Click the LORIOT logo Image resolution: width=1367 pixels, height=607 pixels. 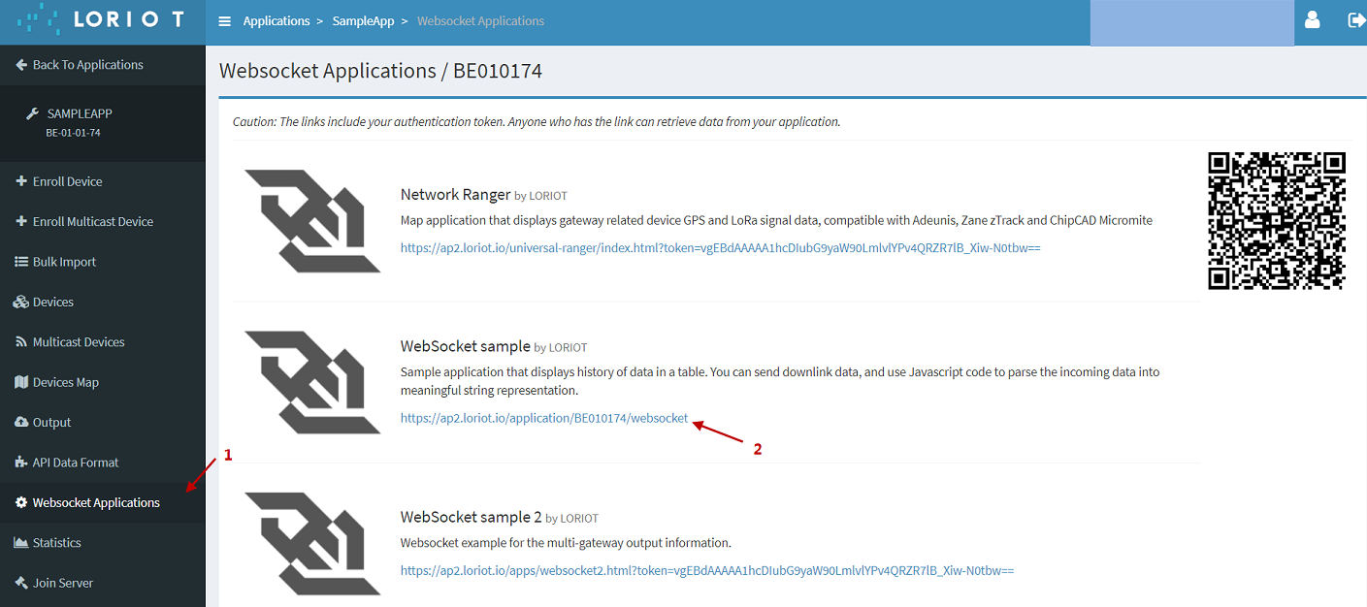click(104, 19)
